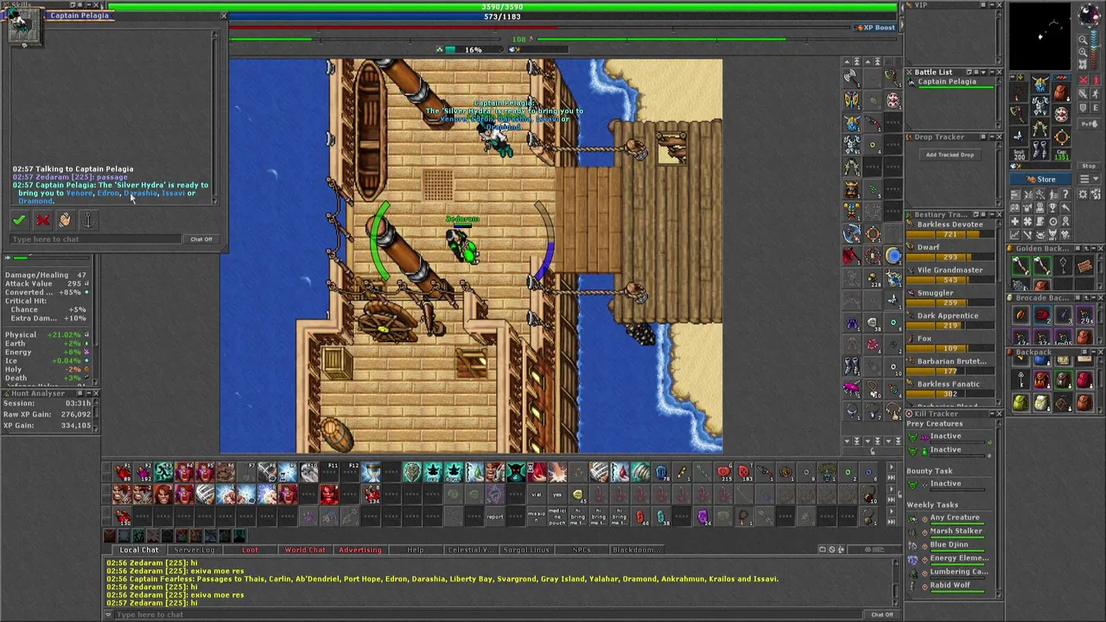Click the ignore-messages icon beside chat tabs
Viewport: 1106px width, 622px height.
[x=833, y=549]
